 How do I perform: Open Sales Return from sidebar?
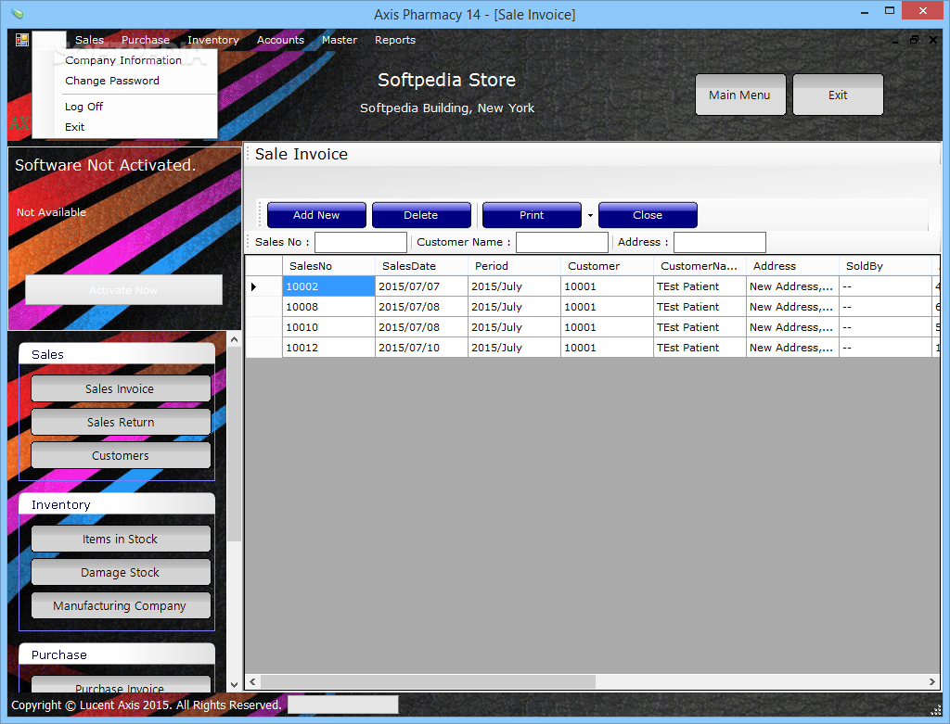tap(121, 423)
